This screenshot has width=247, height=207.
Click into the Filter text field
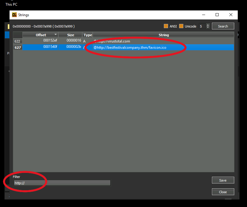pyautogui.click(x=62, y=183)
